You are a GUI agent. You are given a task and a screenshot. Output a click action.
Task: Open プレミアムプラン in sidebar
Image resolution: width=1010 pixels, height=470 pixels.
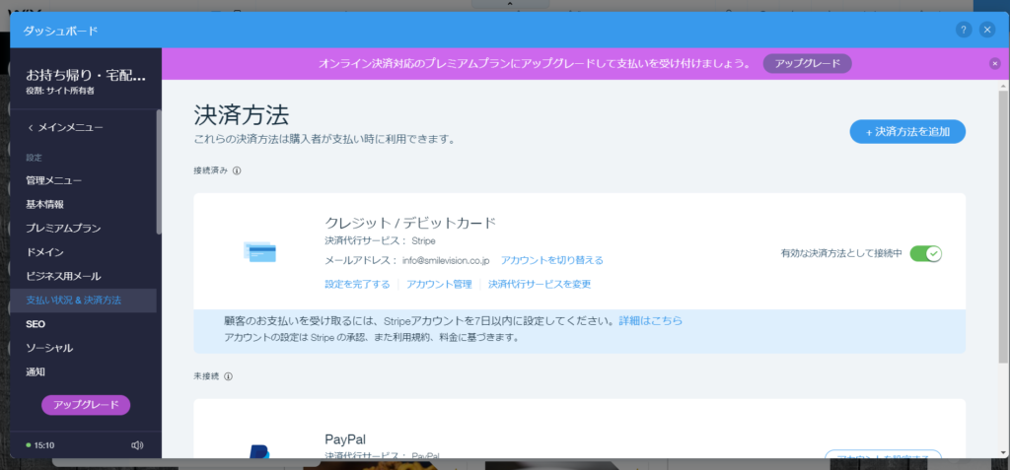63,228
